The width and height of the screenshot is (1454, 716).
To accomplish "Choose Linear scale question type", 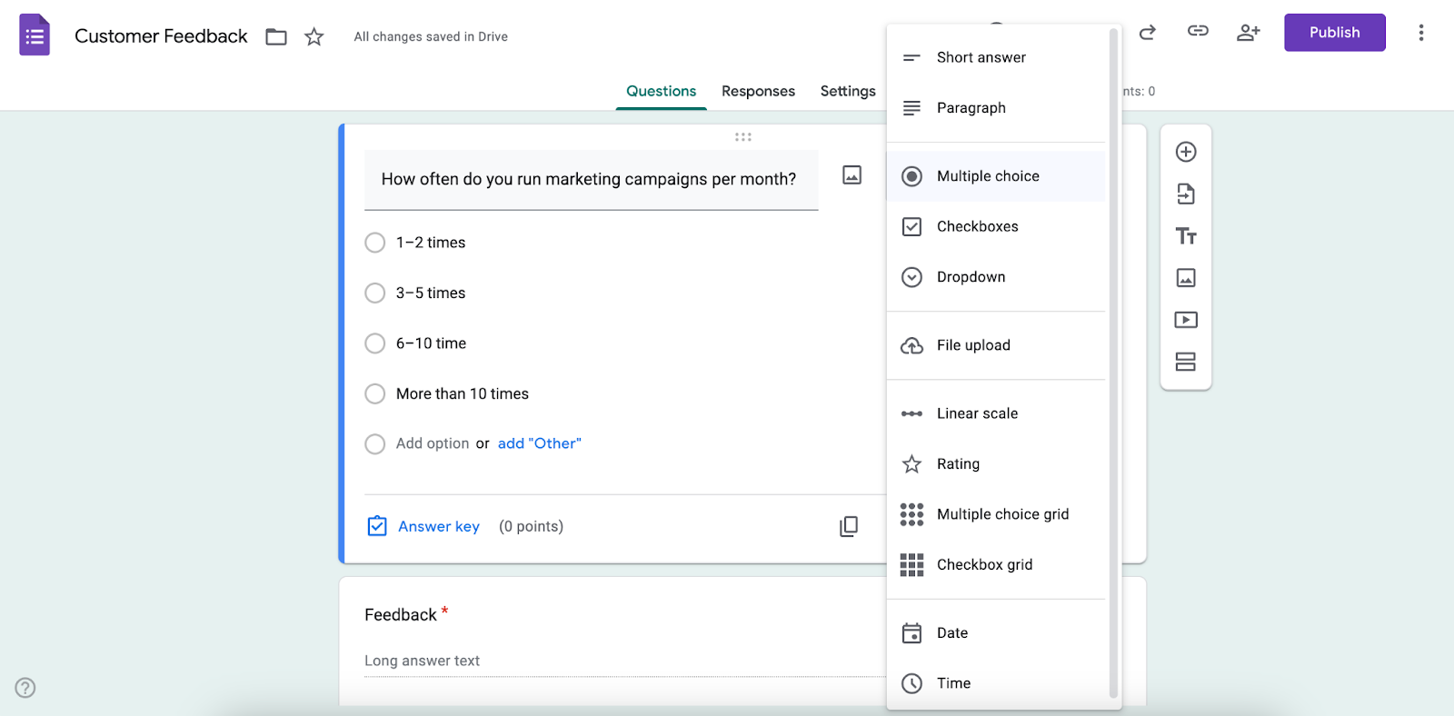I will point(996,413).
